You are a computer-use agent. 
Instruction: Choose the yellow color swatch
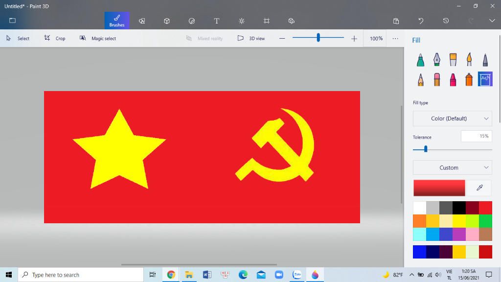click(459, 221)
